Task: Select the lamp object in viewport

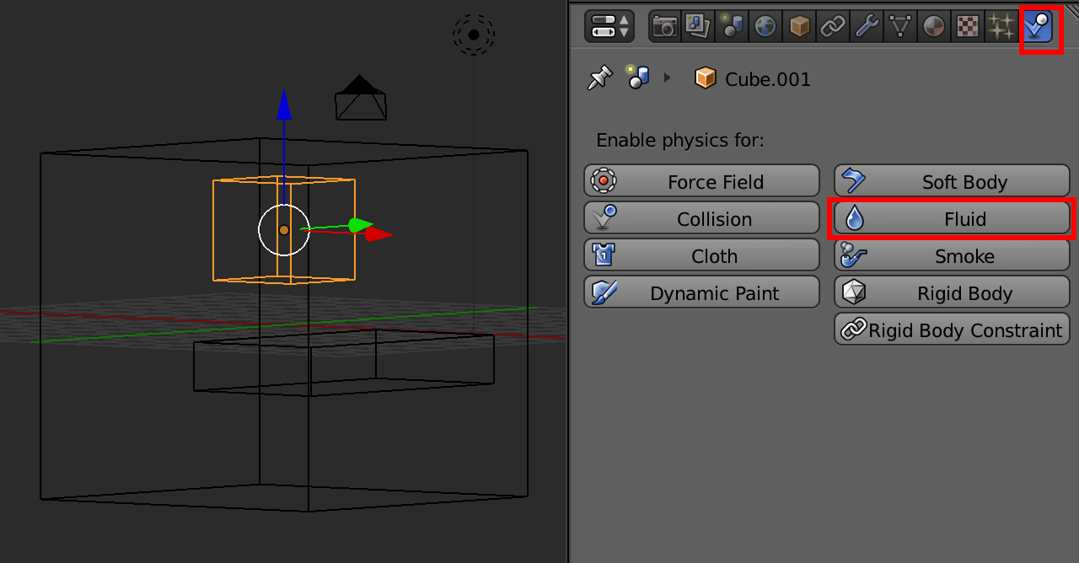Action: 474,35
